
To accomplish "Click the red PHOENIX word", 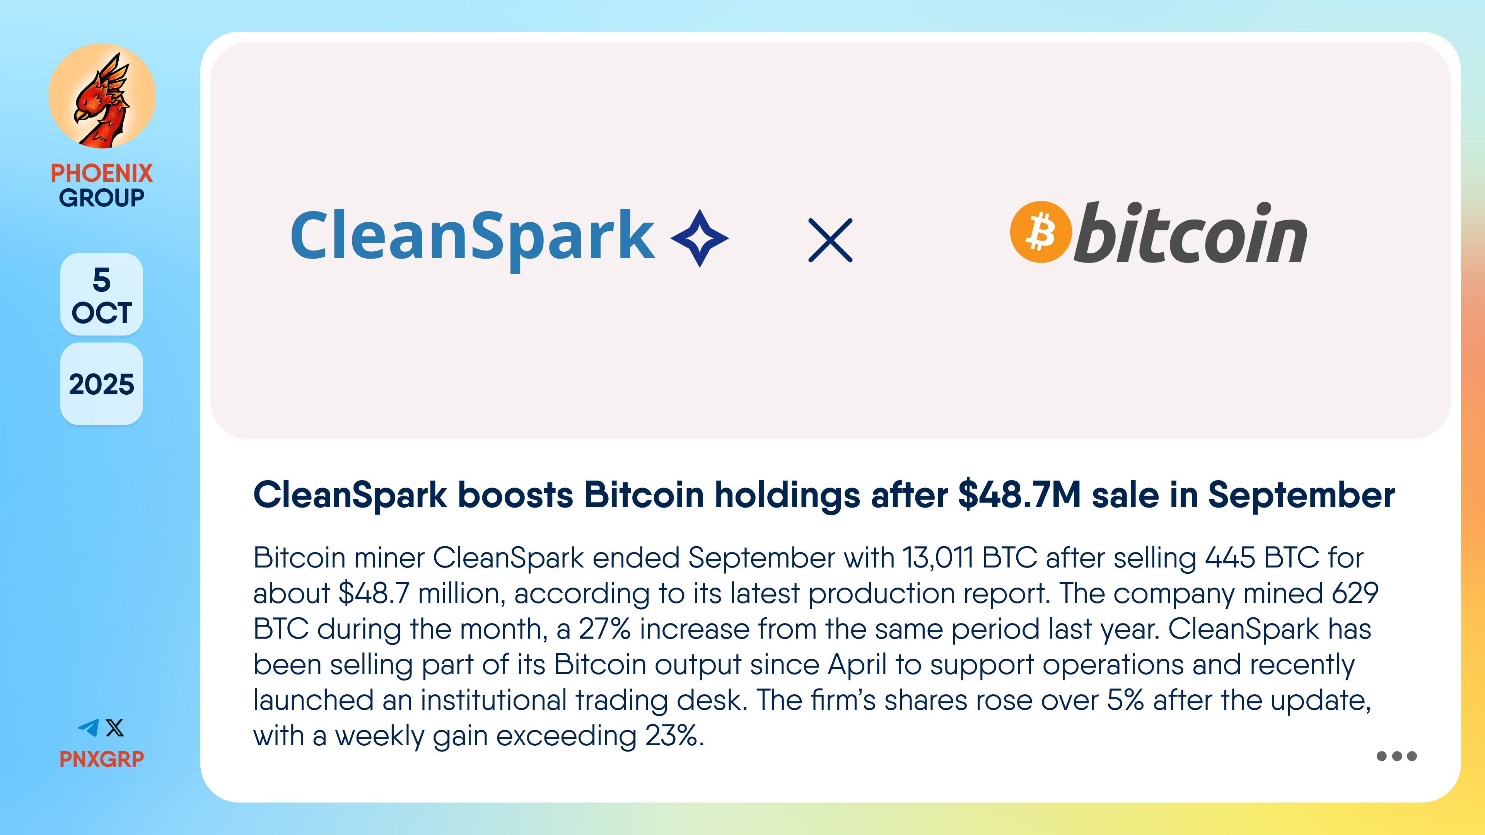I will tap(101, 173).
